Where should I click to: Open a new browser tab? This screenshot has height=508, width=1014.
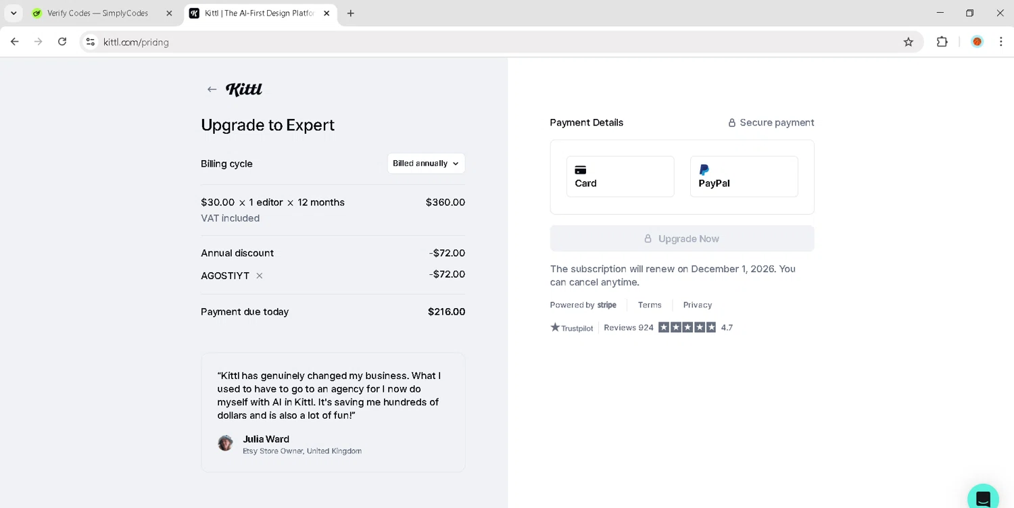(x=350, y=14)
